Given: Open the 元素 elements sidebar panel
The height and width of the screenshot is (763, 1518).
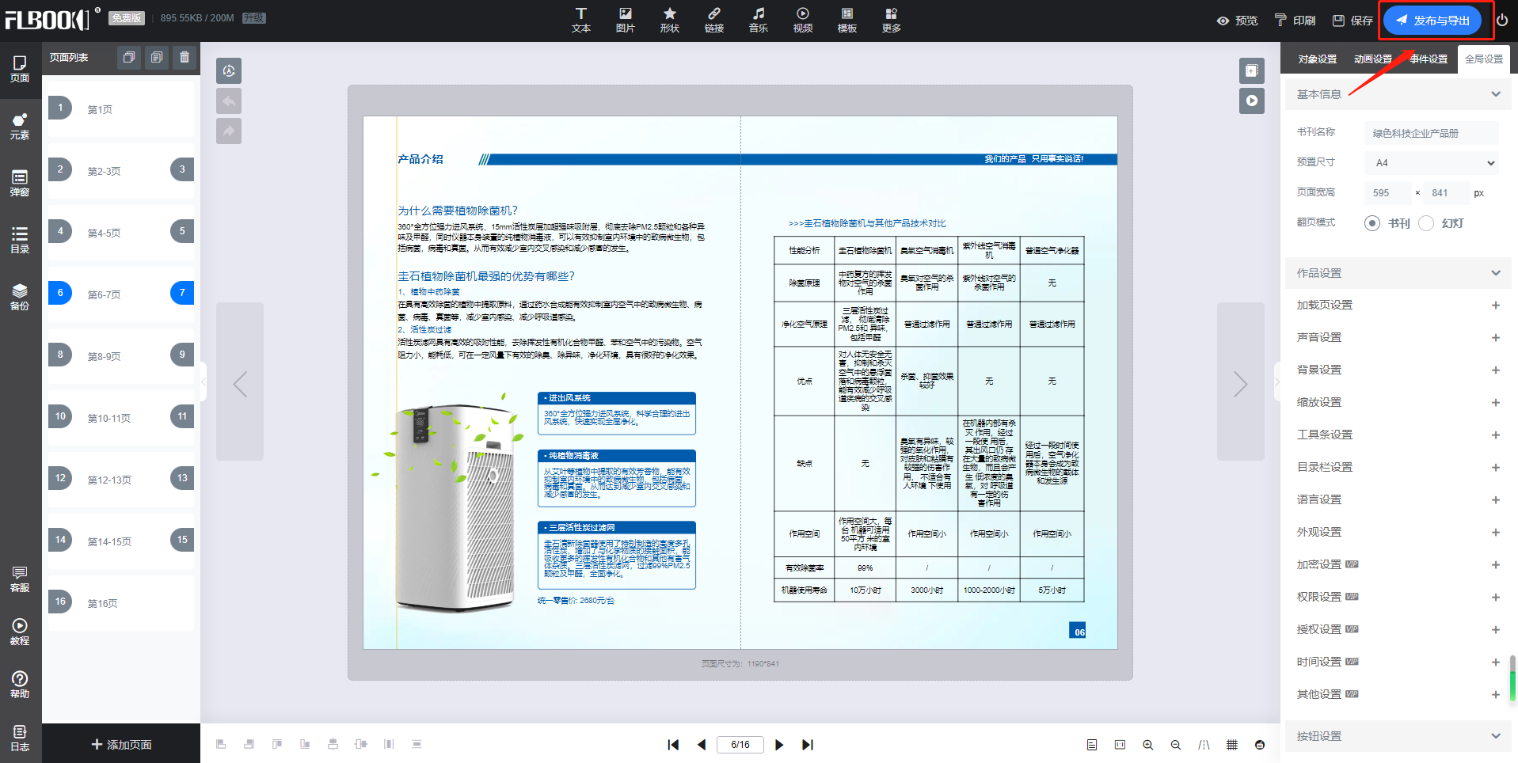Looking at the screenshot, I should [x=20, y=127].
